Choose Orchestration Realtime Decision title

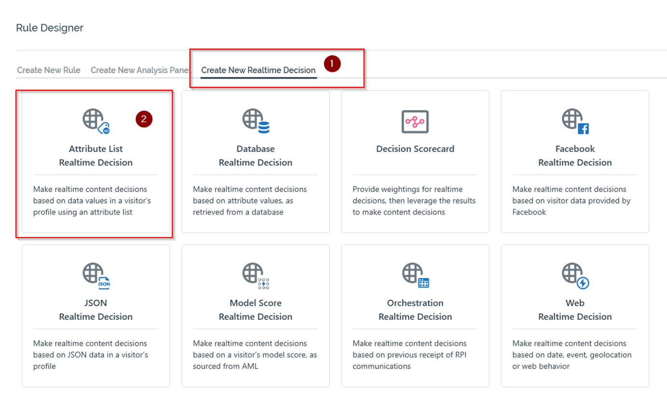point(415,310)
